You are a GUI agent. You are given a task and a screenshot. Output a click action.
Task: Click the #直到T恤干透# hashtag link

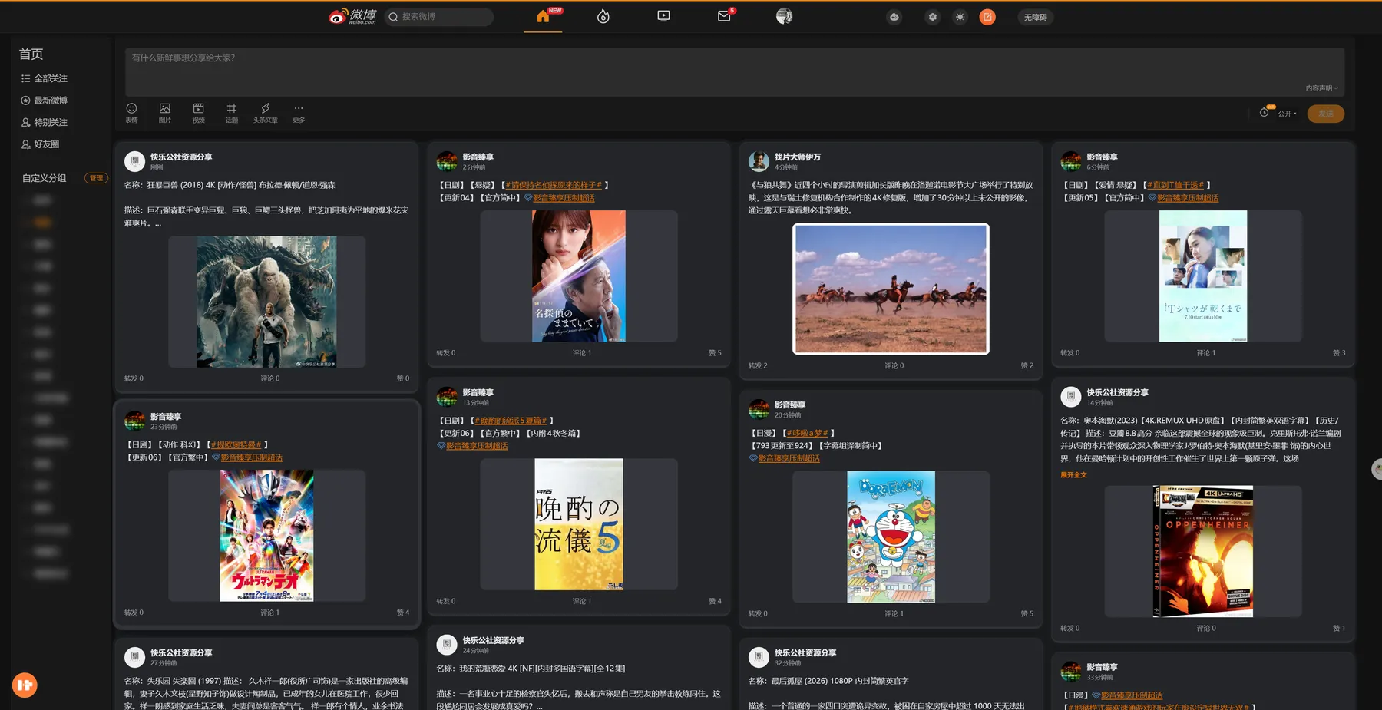[1175, 185]
